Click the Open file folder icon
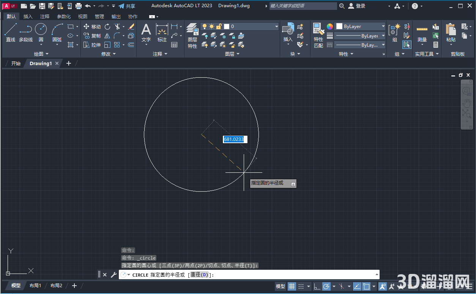This screenshot has width=476, height=294. pyautogui.click(x=33, y=6)
